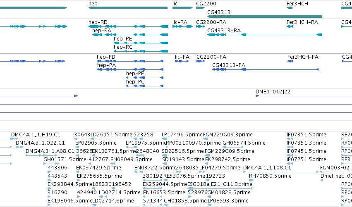Click the 380192 feature label
Image resolution: width=352 pixels, height=207 pixels.
(x=153, y=176)
